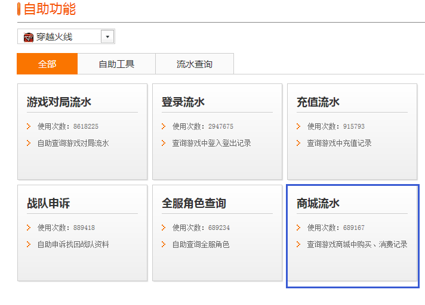Click the 自助功能 page heading
Screen dimensions: 425x305
point(50,9)
